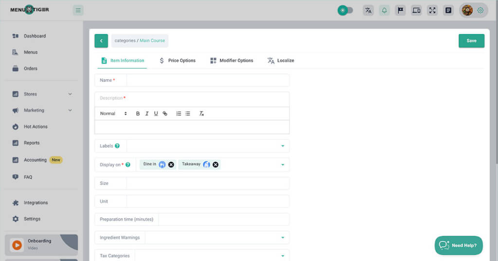Screen dimensions: 498x261
Task: Click the Save button
Action: 471,41
